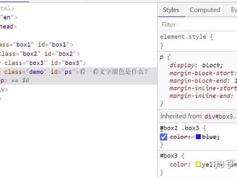This screenshot has width=237, height=178.
Task: Select the margin-inline-start property
Action: tap(203, 88)
